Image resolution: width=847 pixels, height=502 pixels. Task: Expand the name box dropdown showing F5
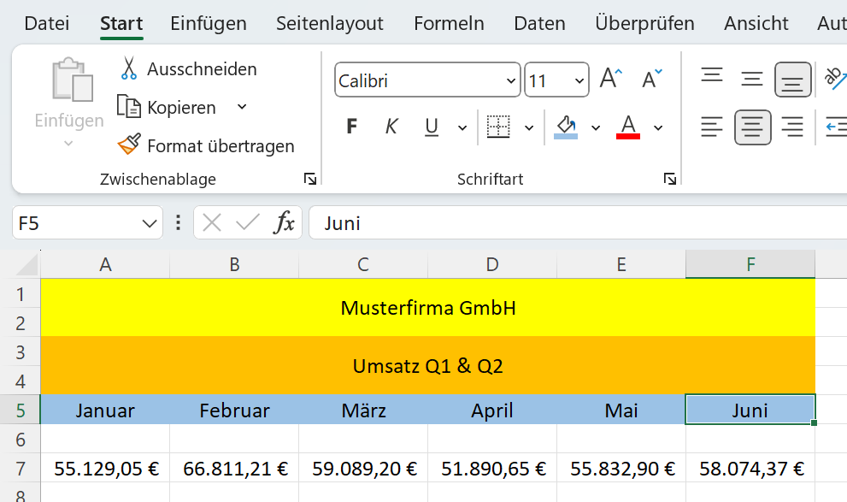146,223
